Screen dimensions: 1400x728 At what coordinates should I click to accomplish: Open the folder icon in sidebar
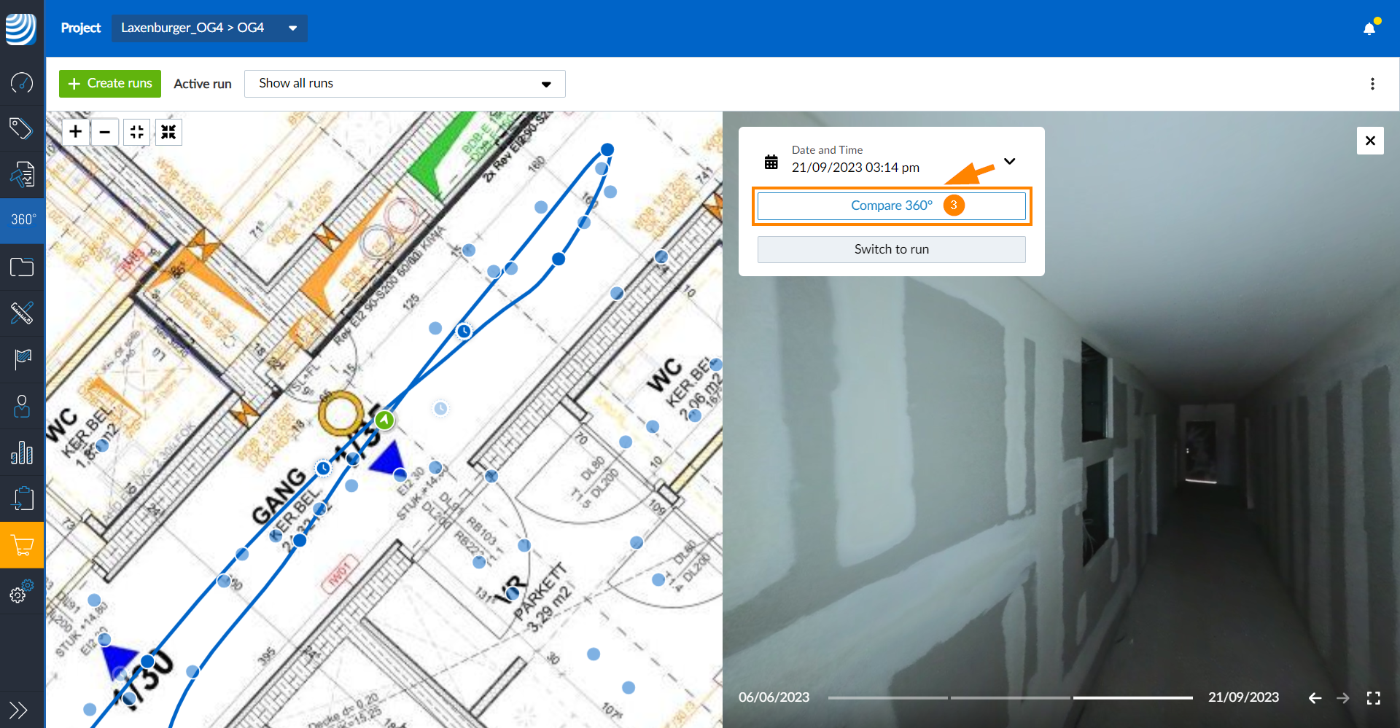22,267
